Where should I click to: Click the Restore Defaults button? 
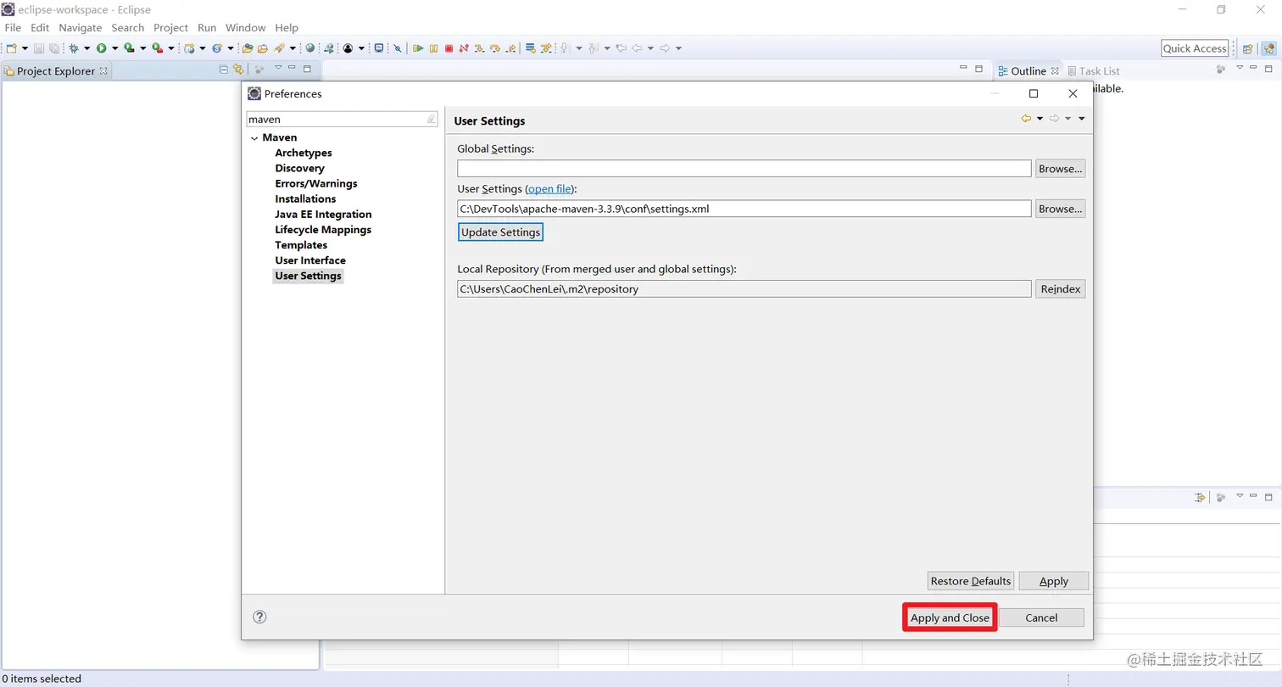click(x=971, y=581)
